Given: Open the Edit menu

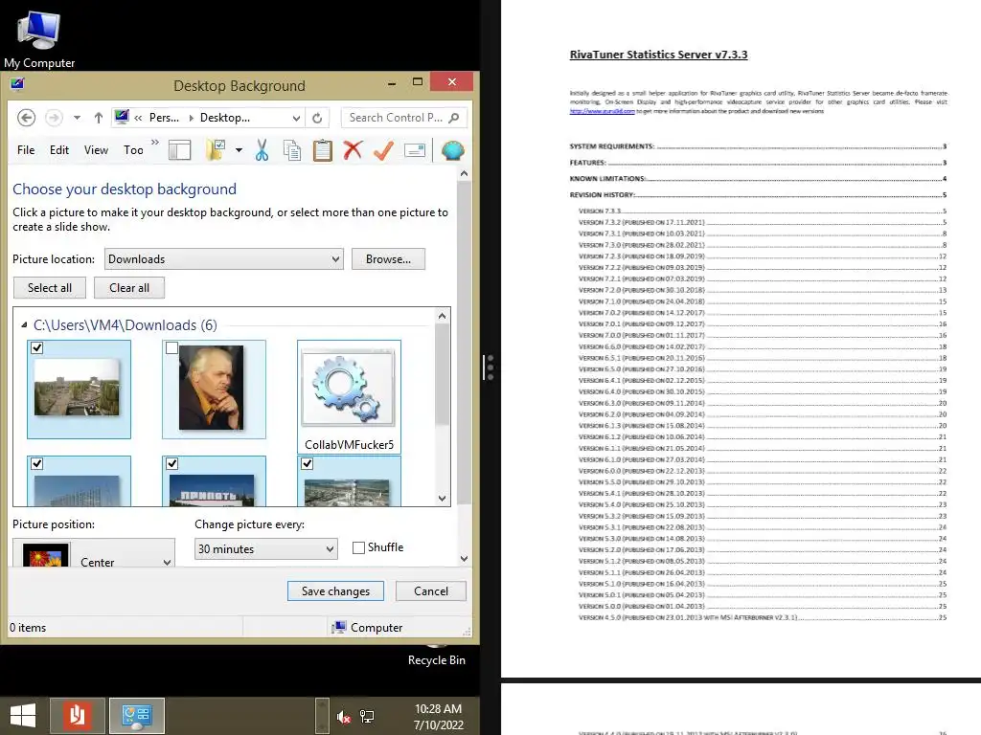Looking at the screenshot, I should [x=59, y=150].
